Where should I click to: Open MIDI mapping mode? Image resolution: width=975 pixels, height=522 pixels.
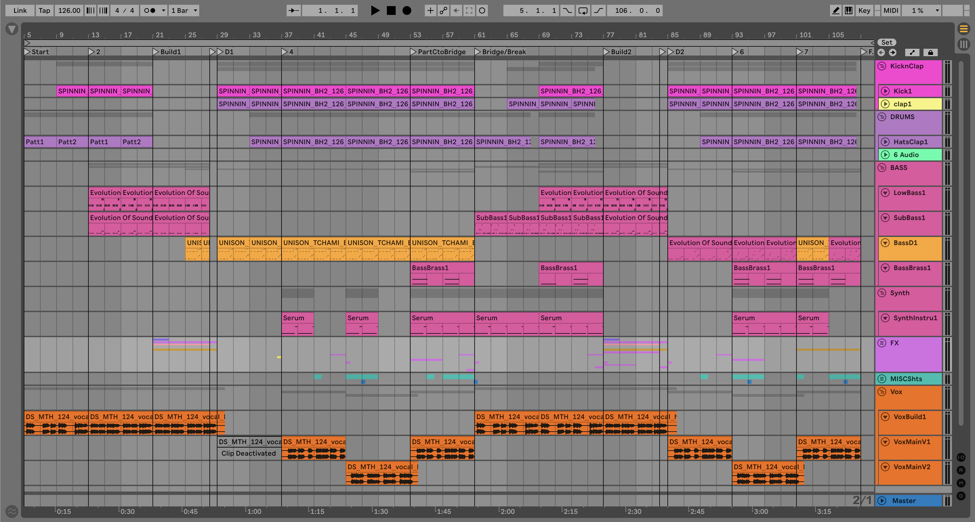coord(891,10)
